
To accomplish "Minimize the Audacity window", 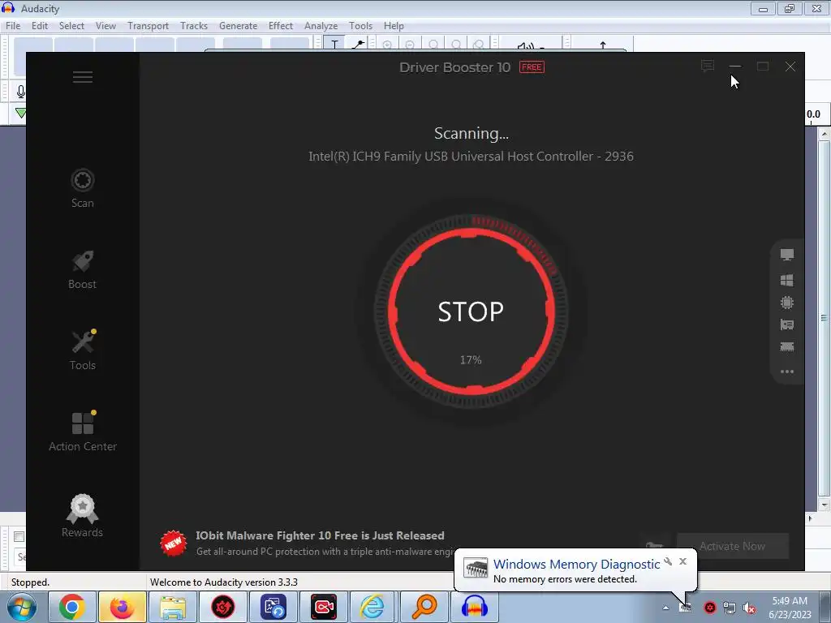I will click(x=763, y=9).
